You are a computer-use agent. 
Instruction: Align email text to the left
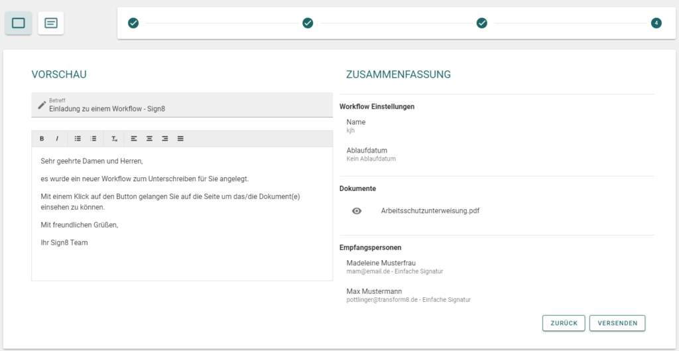(134, 139)
